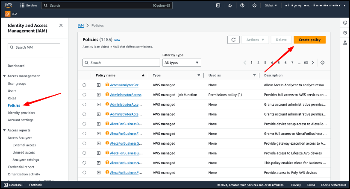Screen dimensions: 350x189
Task: Select the AlexaForBusinessLi... radio button
Action: [x=84, y=153]
